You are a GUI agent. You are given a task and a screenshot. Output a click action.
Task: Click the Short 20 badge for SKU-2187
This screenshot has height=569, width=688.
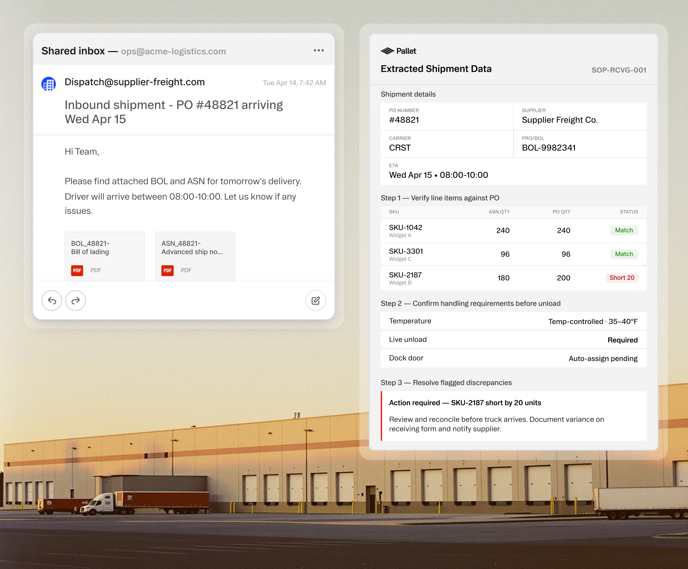(x=622, y=278)
